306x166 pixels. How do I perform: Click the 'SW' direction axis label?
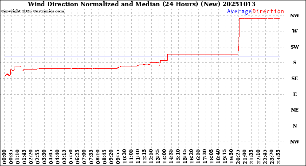coord(294,47)
